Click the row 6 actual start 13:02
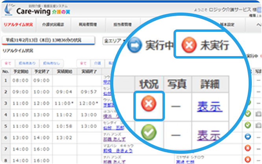The width and height of the screenshot is (262, 164). [64, 138]
